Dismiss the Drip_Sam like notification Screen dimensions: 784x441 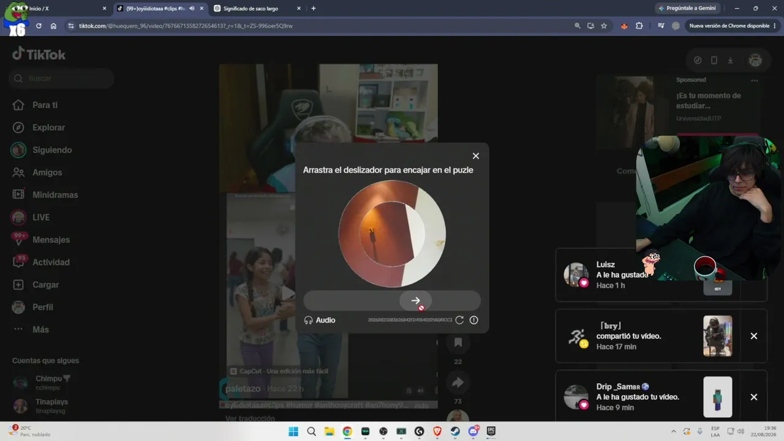click(x=754, y=397)
